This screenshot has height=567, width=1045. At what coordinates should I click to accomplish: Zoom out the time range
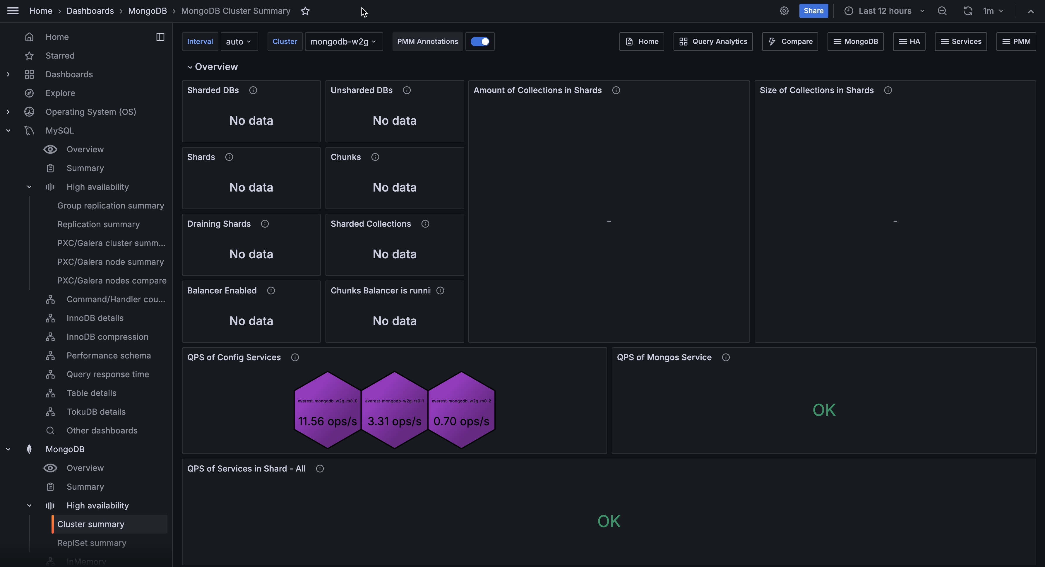(x=942, y=11)
